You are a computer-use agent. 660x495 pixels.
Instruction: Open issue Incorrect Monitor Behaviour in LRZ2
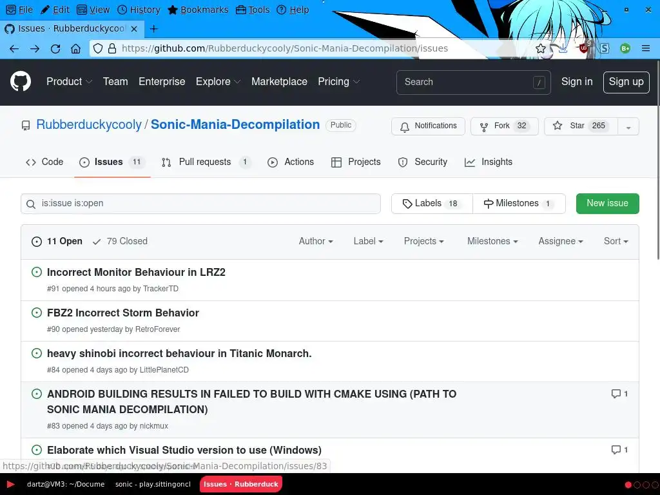tap(136, 273)
